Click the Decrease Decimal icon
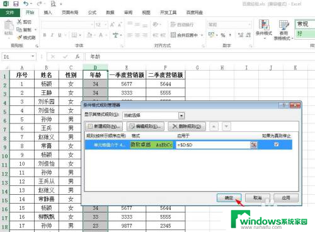315x232 pixels. point(248,35)
